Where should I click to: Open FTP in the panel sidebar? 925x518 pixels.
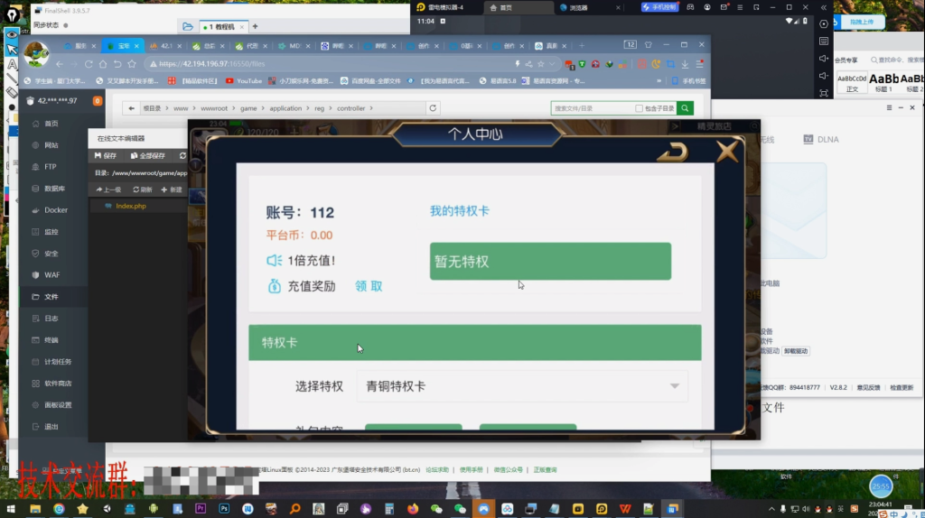click(51, 167)
